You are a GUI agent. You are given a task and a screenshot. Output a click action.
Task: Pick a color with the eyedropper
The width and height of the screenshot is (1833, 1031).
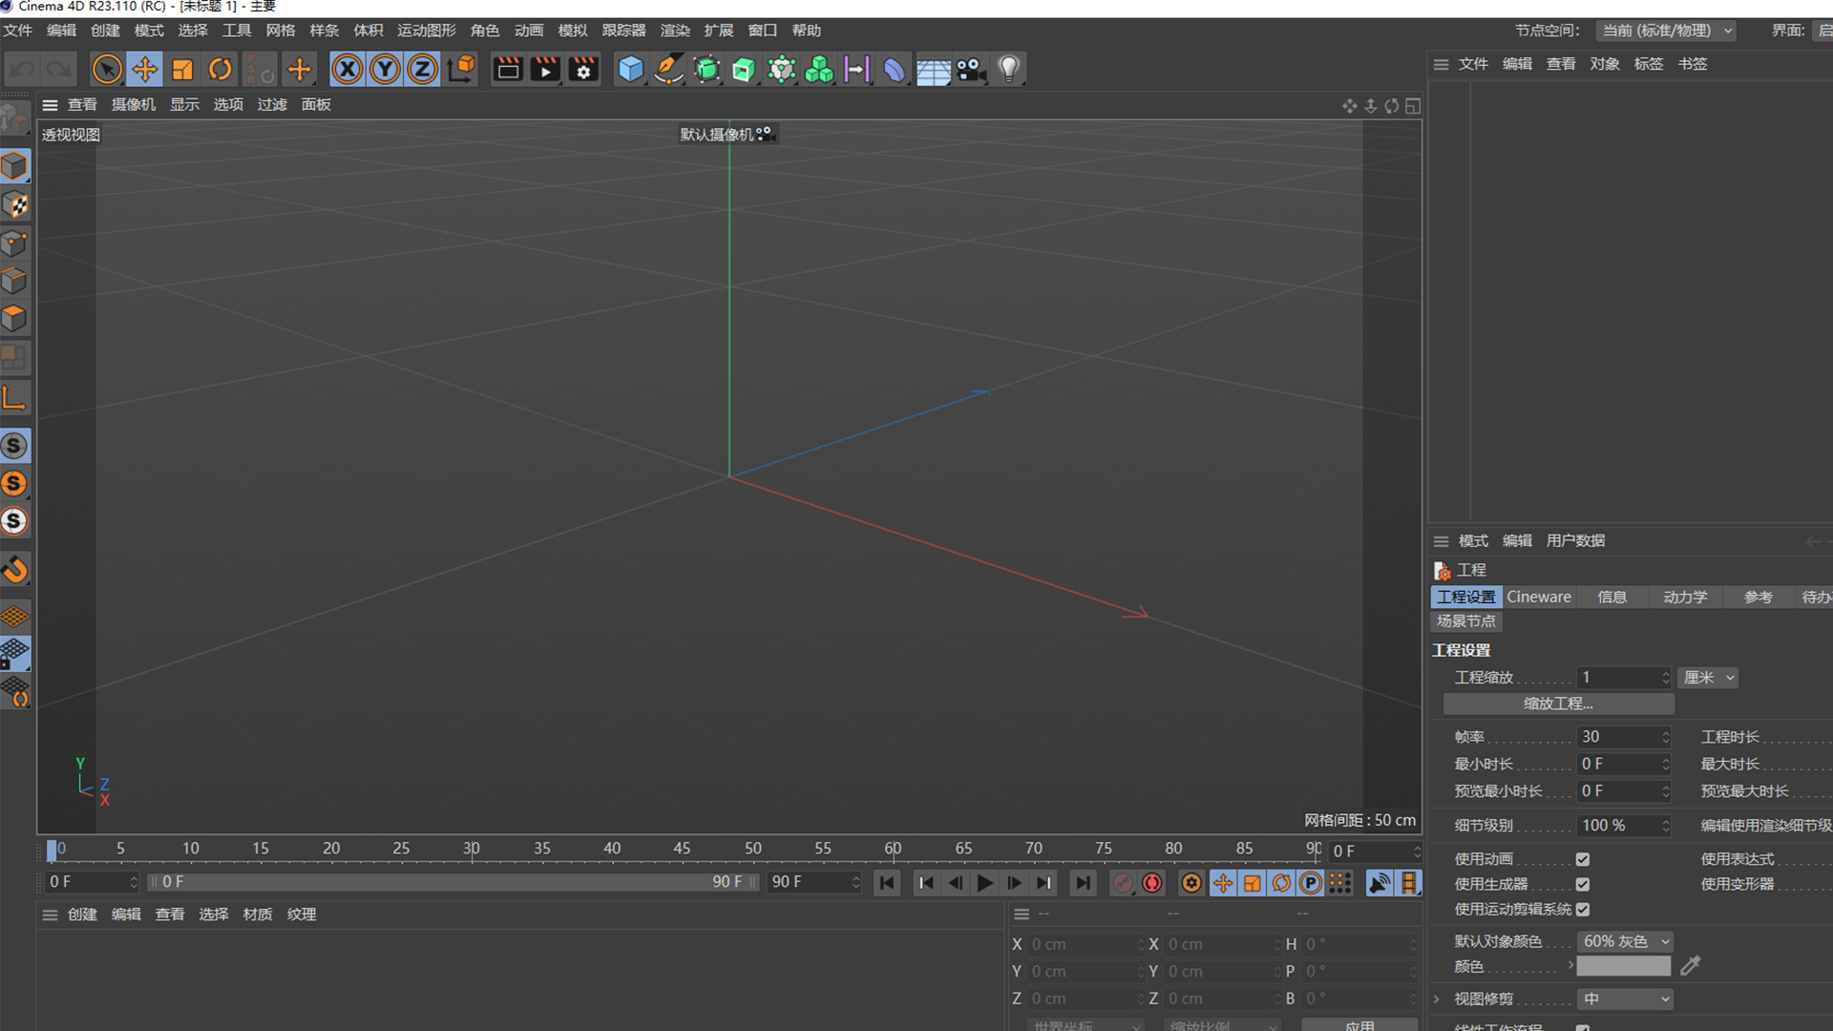(x=1690, y=966)
